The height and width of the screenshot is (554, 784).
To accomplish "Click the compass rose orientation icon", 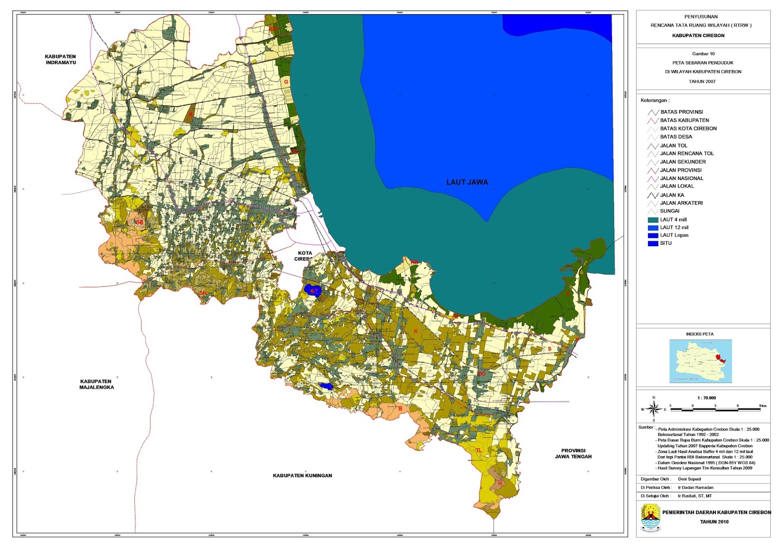I will pos(654,409).
